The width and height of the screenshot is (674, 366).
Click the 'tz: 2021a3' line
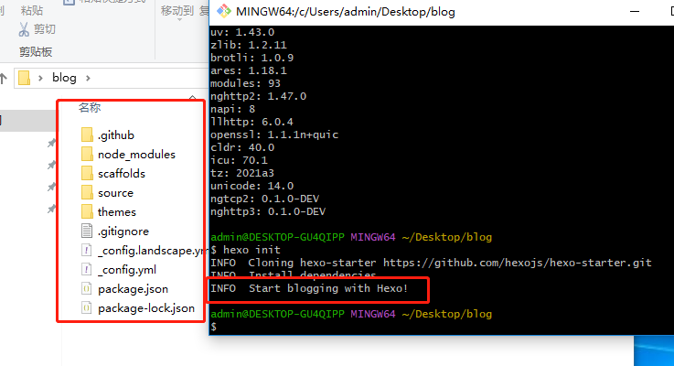[242, 173]
